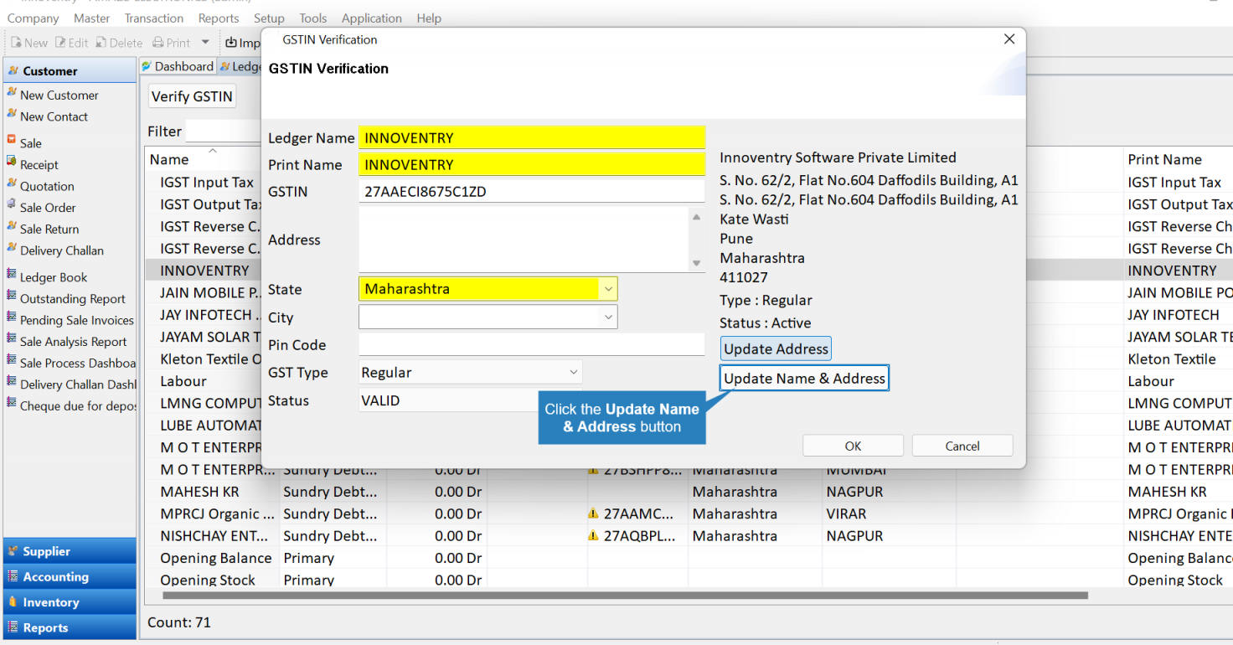Click the Filter input field
Screen dimensions: 1233x645
click(x=224, y=132)
